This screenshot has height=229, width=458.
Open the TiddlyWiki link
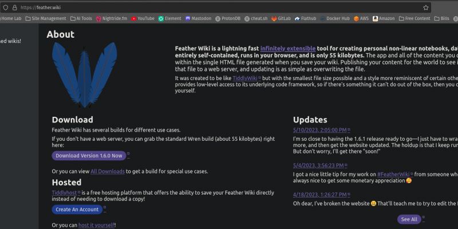(247, 78)
